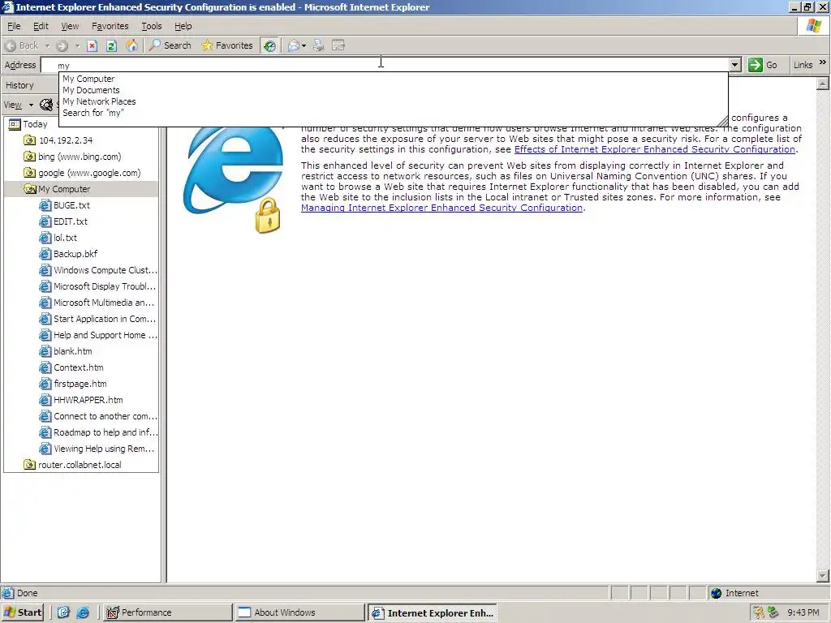This screenshot has height=623, width=831.
Task: Click the Mail envelope icon
Action: [x=293, y=45]
